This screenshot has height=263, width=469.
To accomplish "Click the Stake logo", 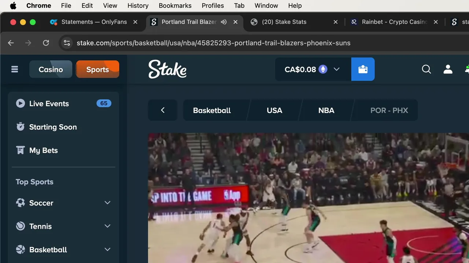I will [167, 69].
